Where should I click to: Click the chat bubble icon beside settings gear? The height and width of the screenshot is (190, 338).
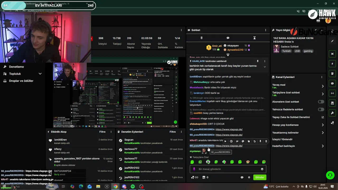pos(242,177)
